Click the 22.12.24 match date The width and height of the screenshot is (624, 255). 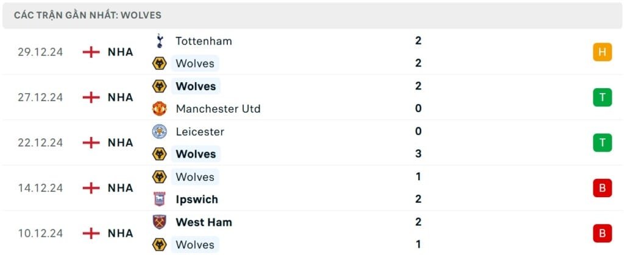point(40,142)
